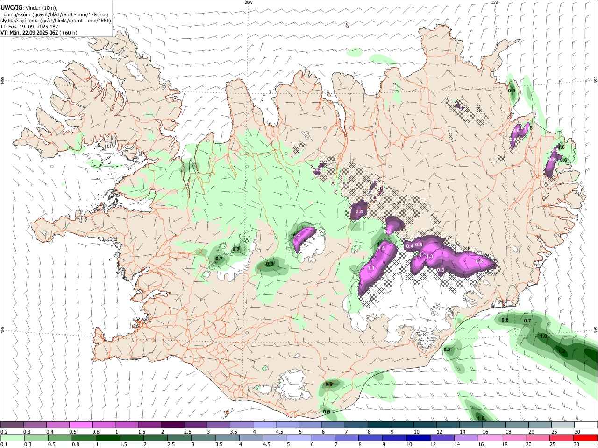This screenshot has height=448, width=598.
Task: Click the 15W longitude label
Action: [495, 2]
